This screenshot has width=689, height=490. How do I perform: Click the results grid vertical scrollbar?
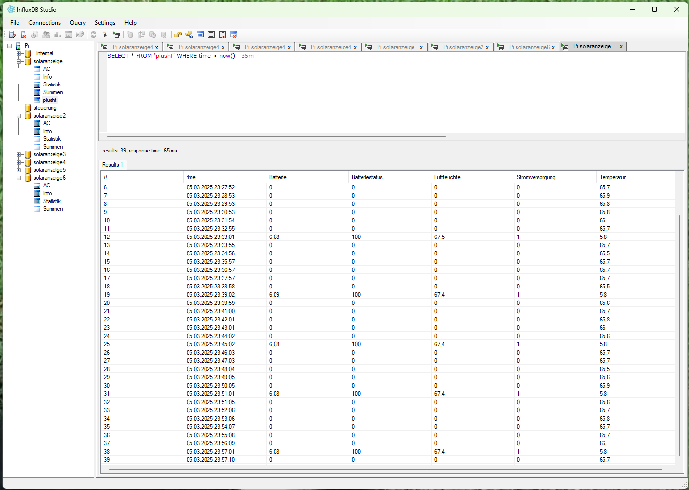(x=679, y=335)
